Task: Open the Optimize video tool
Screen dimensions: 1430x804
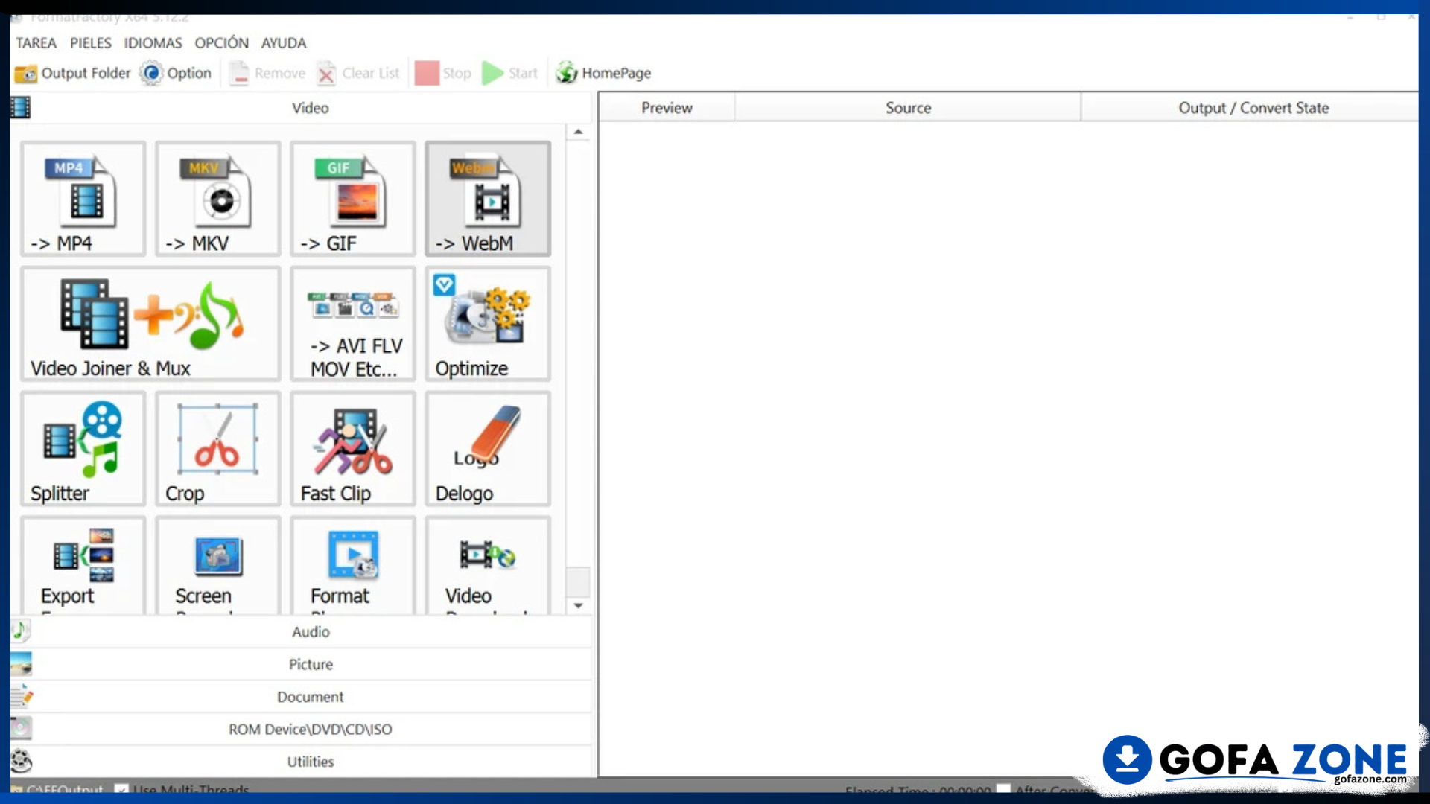Action: pyautogui.click(x=488, y=324)
